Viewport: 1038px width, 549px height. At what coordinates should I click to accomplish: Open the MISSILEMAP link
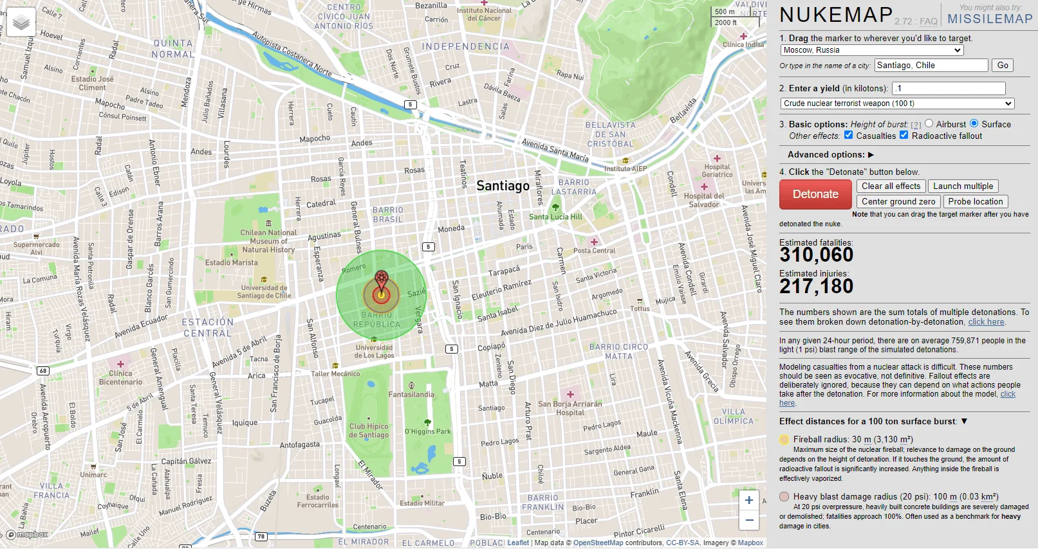[x=990, y=19]
